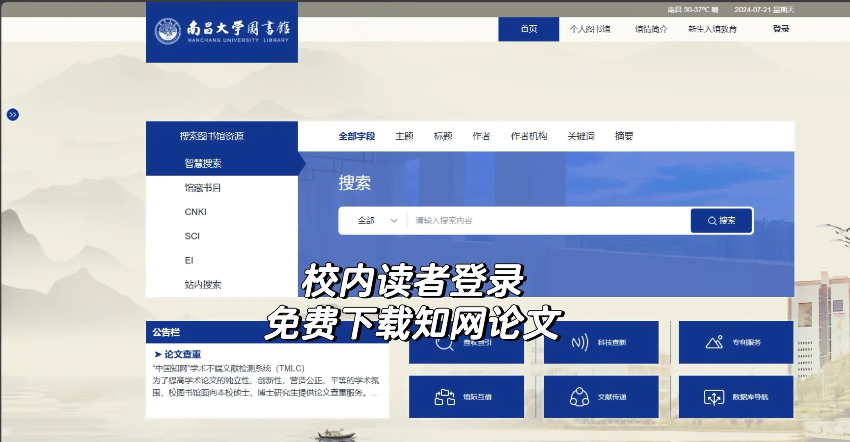Open the 文献传递 document delivery icon

[x=601, y=397]
